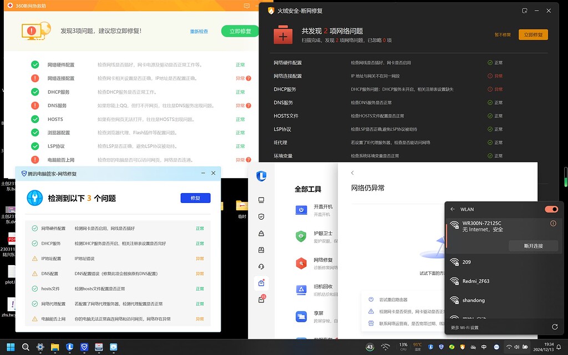Click the green check icon for HOSTS row
The height and width of the screenshot is (355, 568).
coord(35,119)
